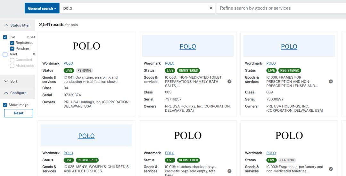Expand the Sort section

click(x=17, y=81)
